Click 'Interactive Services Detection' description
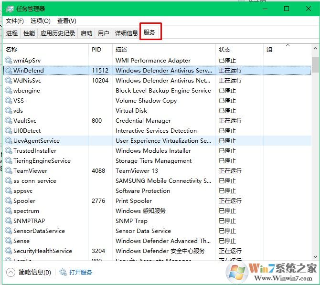The image size is (320, 285). click(156, 131)
